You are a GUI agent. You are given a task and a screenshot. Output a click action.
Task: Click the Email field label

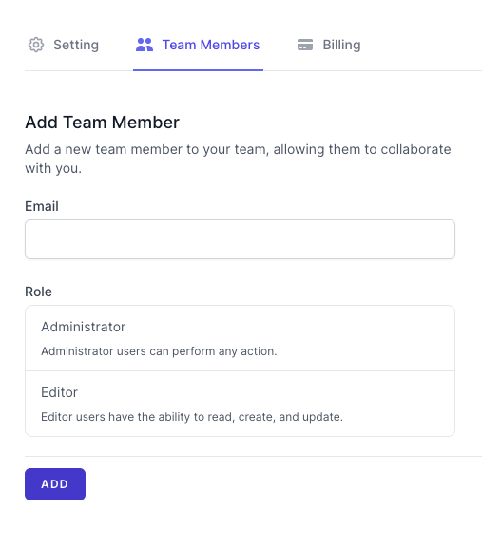pyautogui.click(x=42, y=206)
